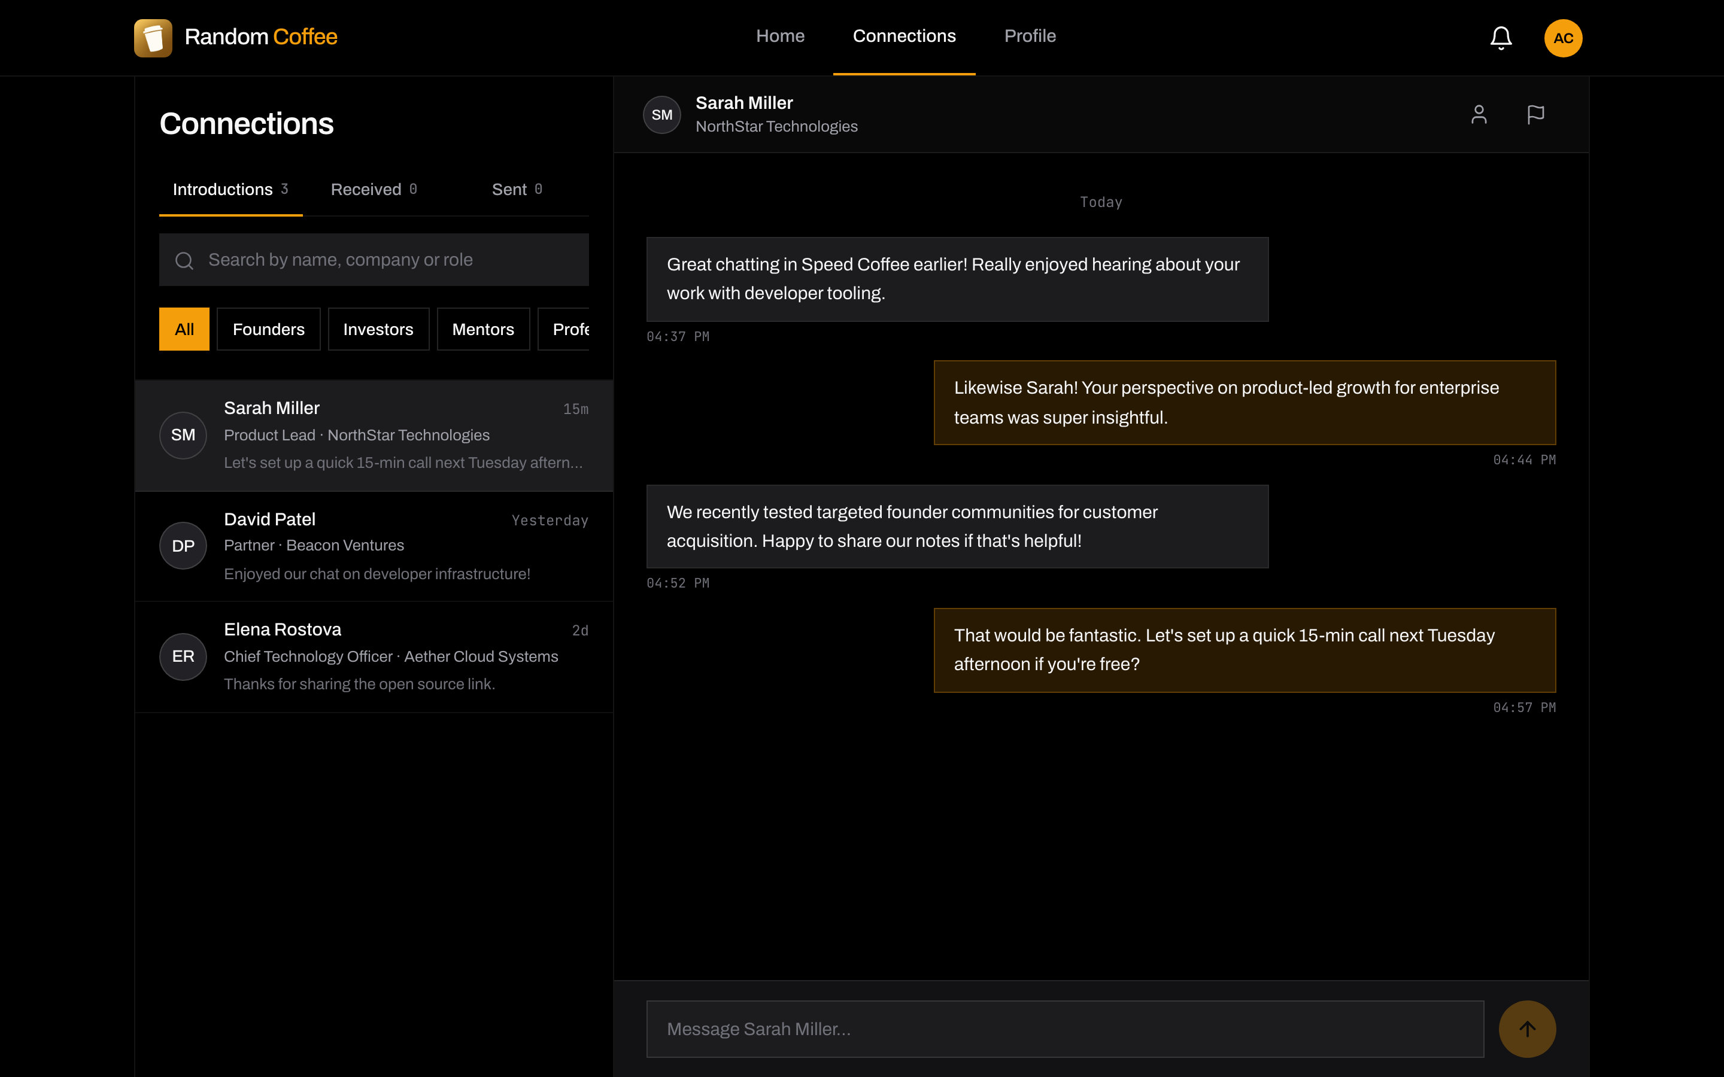Image resolution: width=1724 pixels, height=1077 pixels.
Task: Click the 'That would be fantastic' message
Action: point(1245,650)
